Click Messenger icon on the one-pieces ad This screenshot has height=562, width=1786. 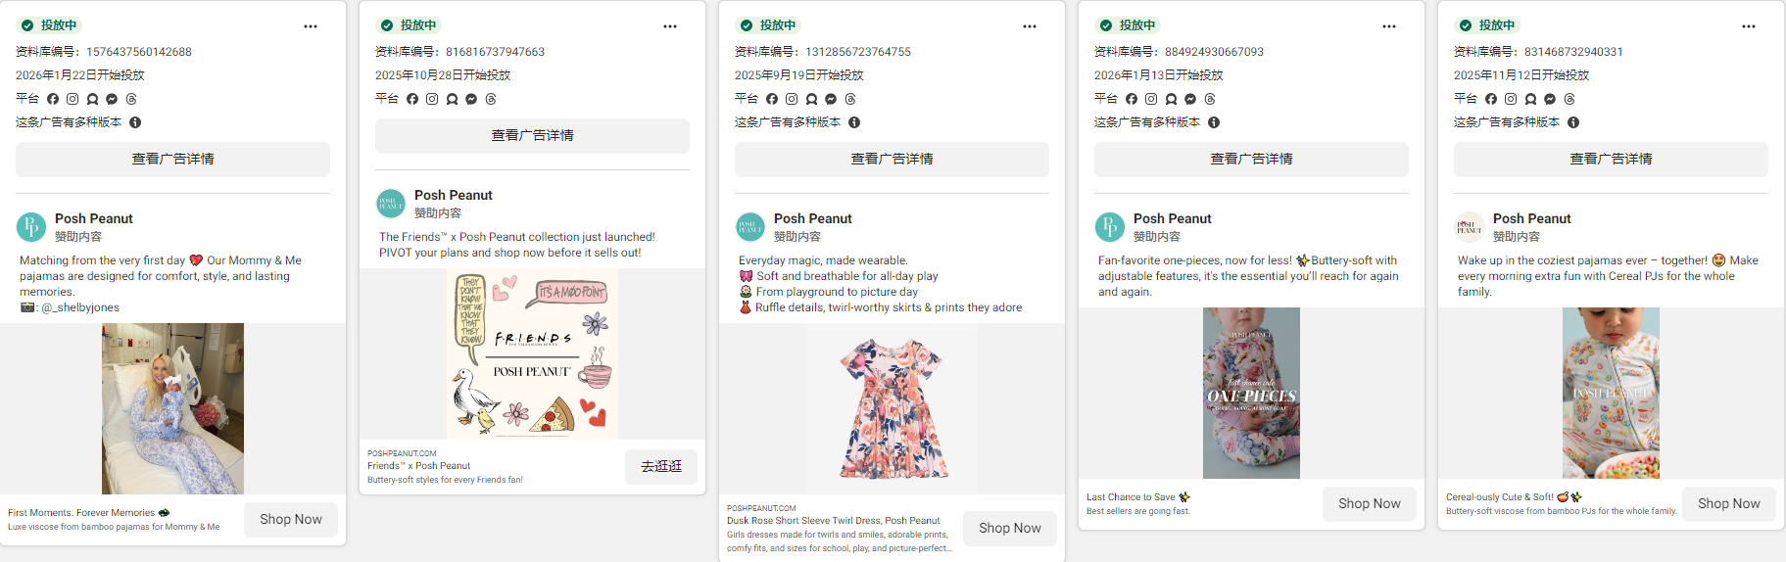click(1190, 99)
